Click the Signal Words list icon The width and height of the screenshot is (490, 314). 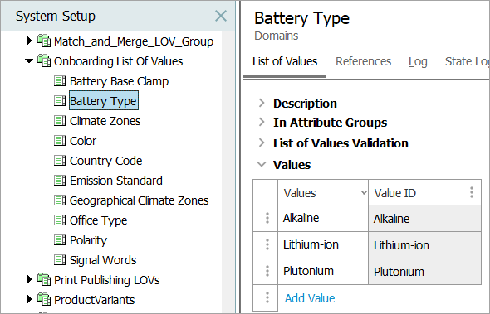point(60,260)
